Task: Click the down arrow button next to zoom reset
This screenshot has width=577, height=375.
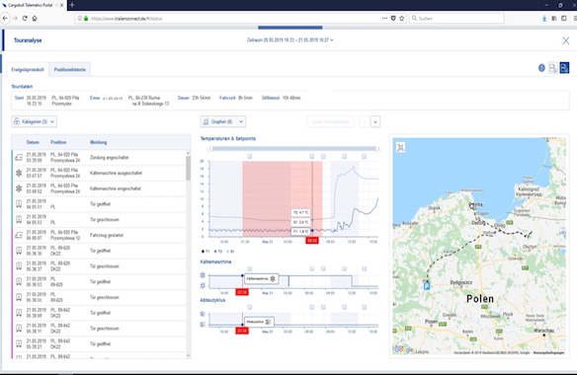Action: click(375, 121)
